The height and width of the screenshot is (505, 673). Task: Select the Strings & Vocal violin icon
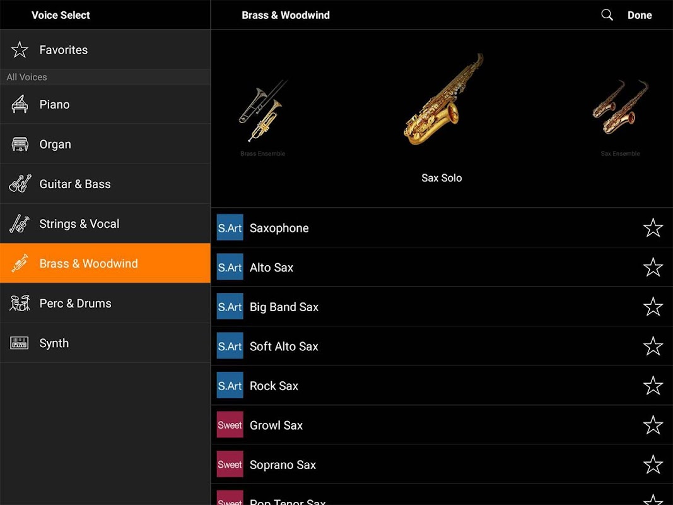(20, 224)
